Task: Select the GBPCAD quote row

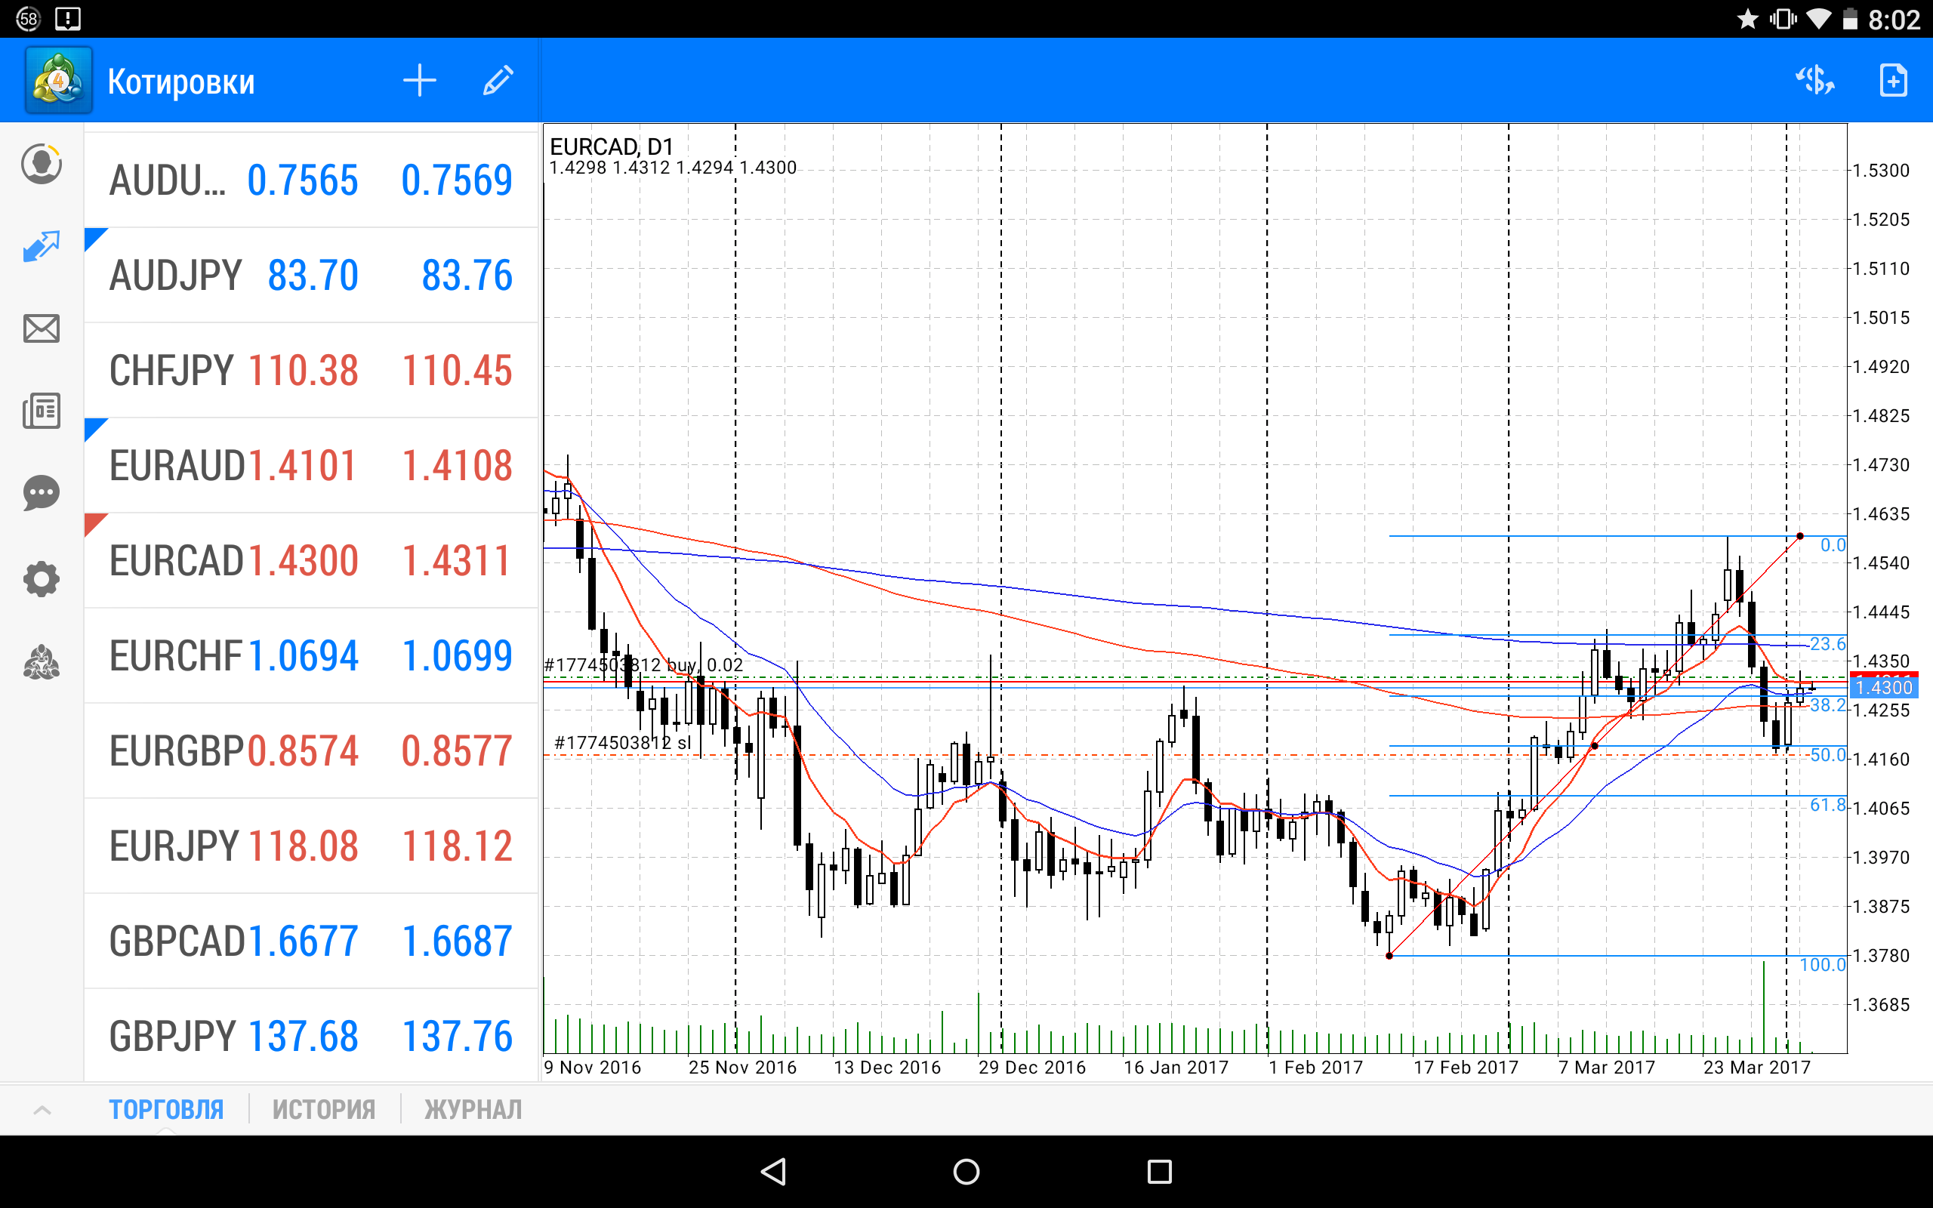Action: pyautogui.click(x=312, y=941)
